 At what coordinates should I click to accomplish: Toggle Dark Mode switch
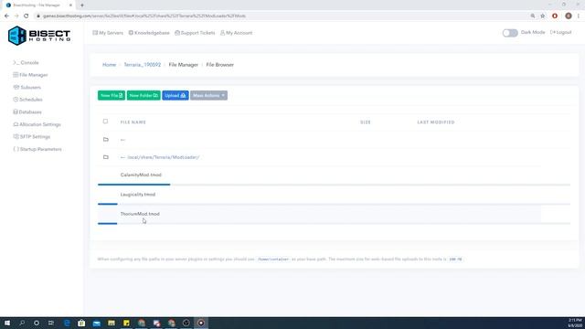pos(510,33)
